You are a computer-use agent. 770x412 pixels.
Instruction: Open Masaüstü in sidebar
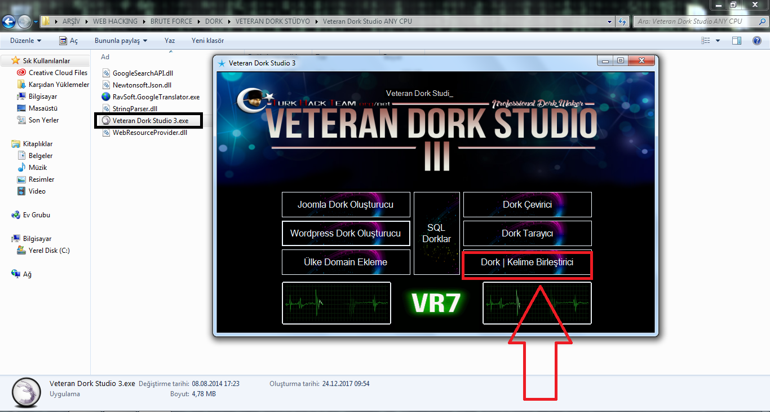click(x=43, y=108)
